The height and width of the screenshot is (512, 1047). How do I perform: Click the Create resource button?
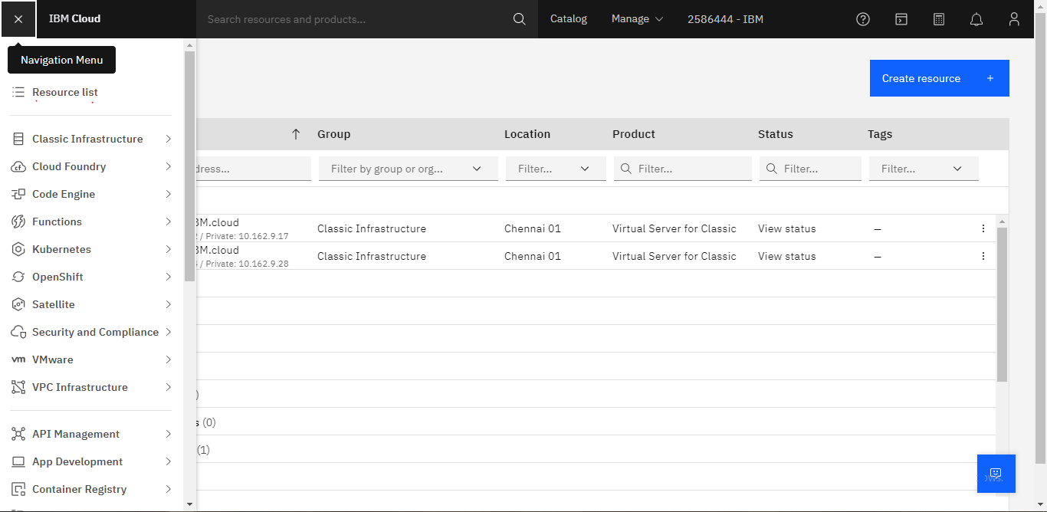point(939,78)
